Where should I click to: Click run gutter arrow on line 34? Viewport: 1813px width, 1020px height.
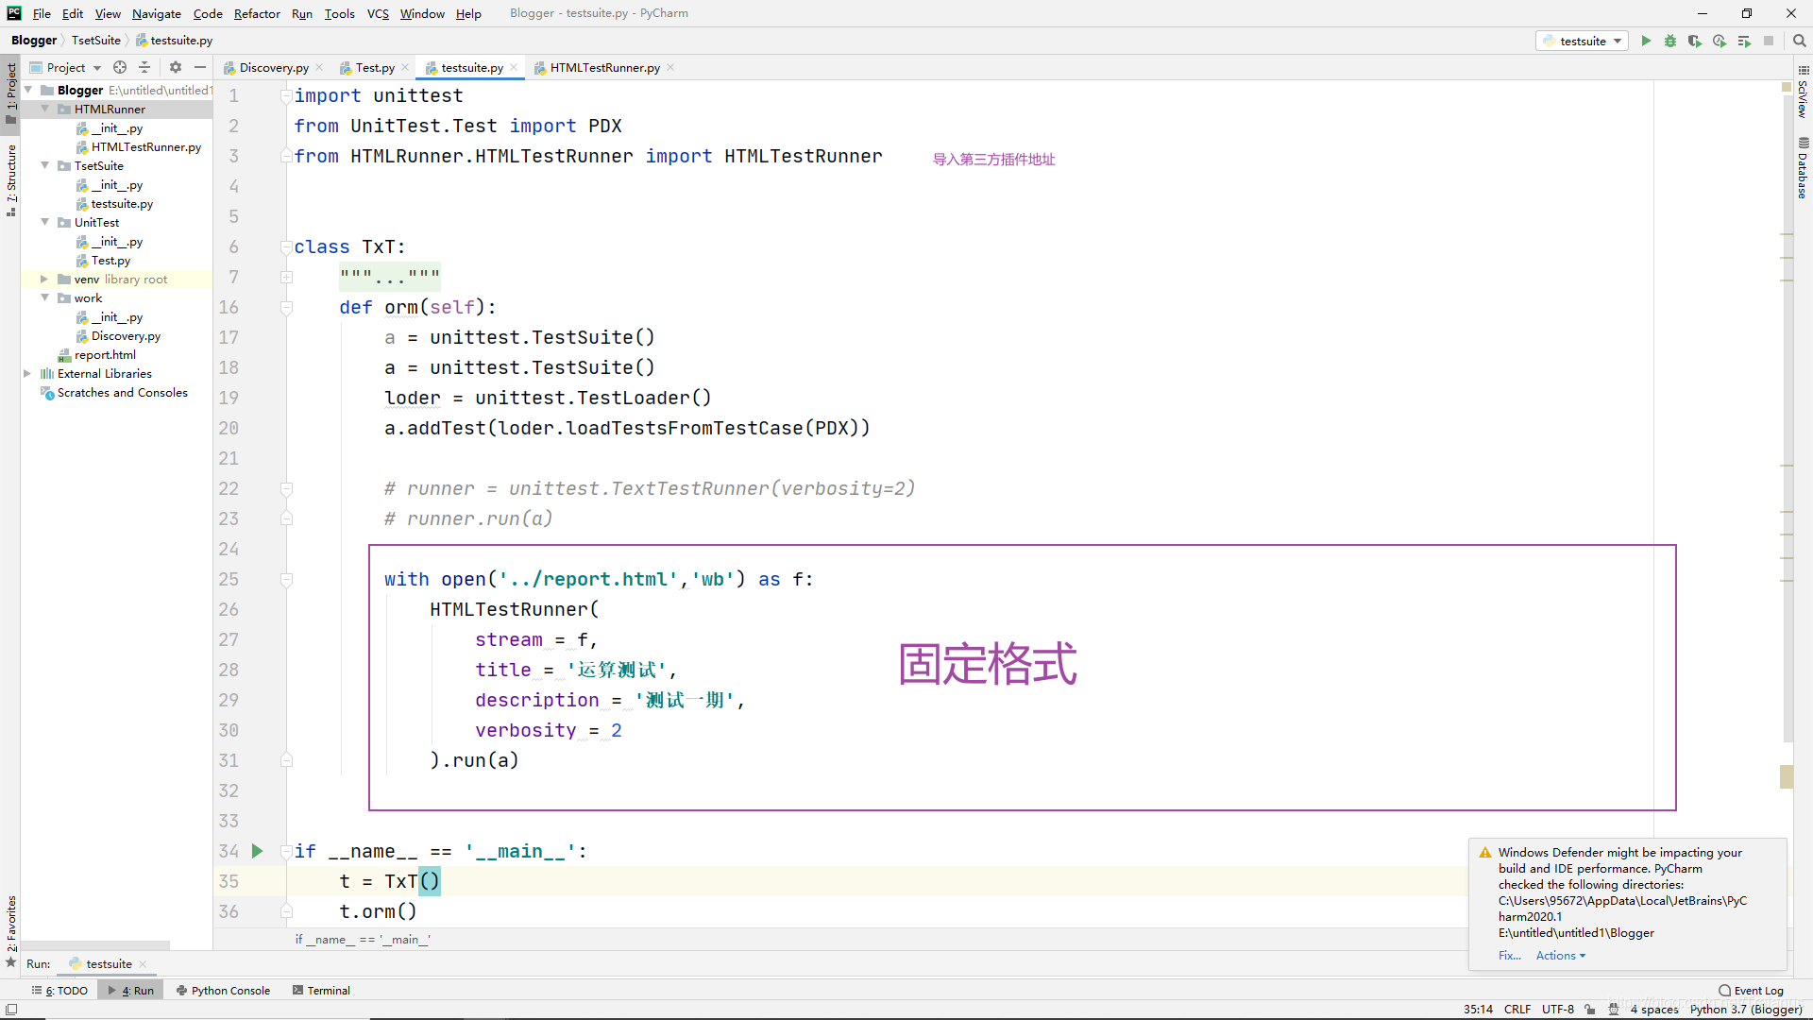coord(257,851)
